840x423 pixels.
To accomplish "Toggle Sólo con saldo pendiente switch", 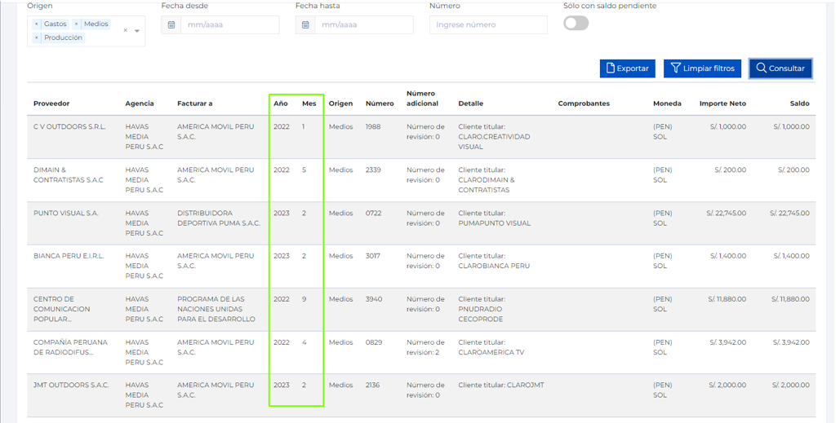I will pyautogui.click(x=576, y=23).
